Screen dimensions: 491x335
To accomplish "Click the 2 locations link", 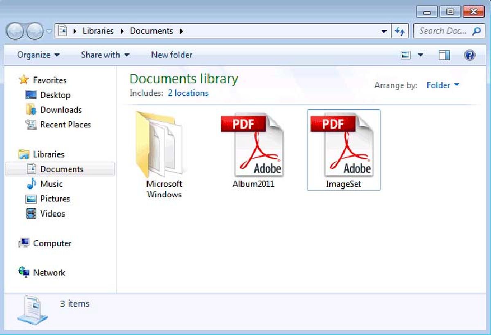I will pos(187,93).
